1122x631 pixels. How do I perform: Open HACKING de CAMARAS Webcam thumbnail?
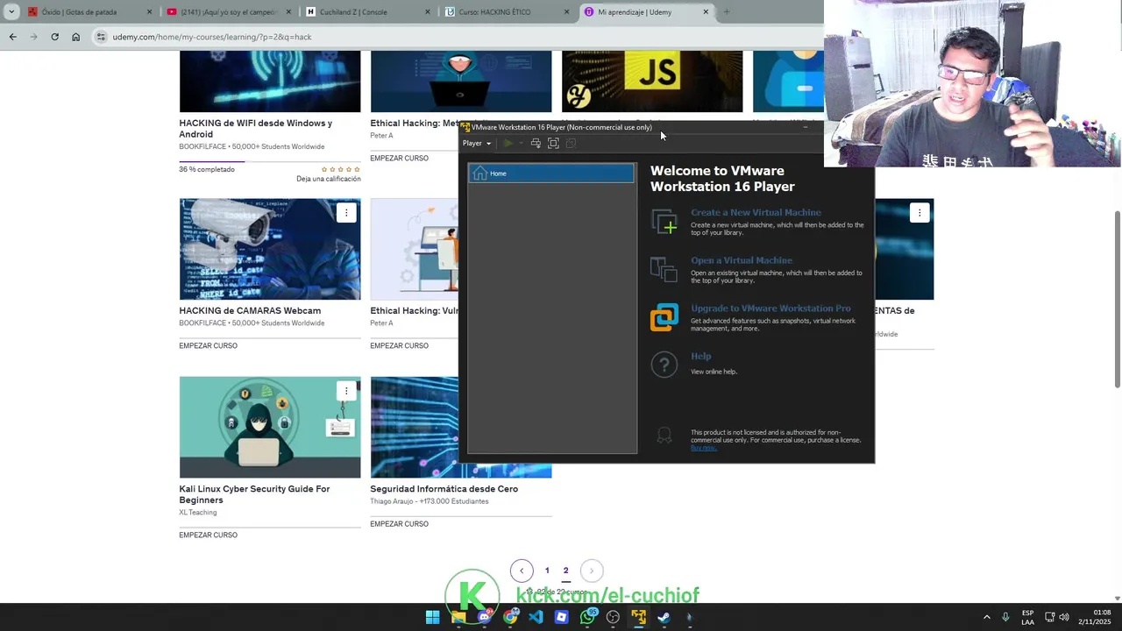[x=270, y=249]
